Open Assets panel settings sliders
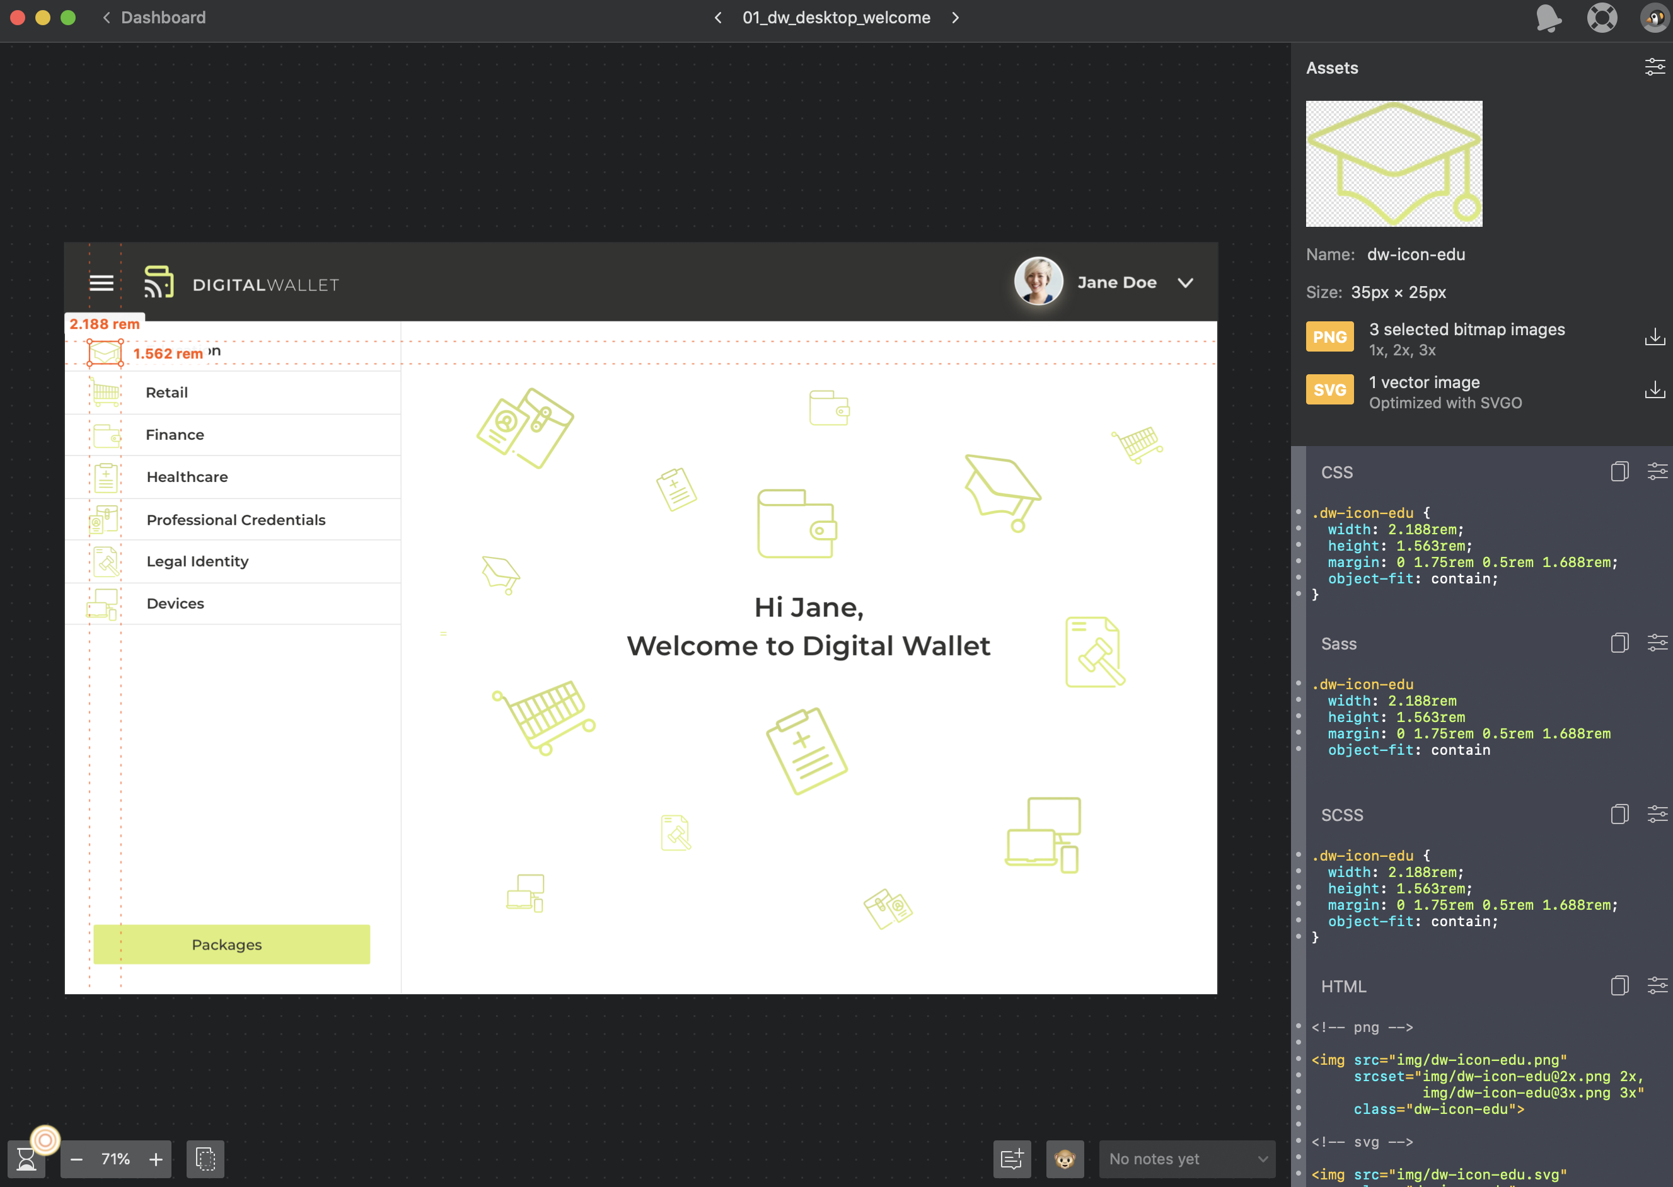The width and height of the screenshot is (1673, 1187). click(x=1655, y=67)
